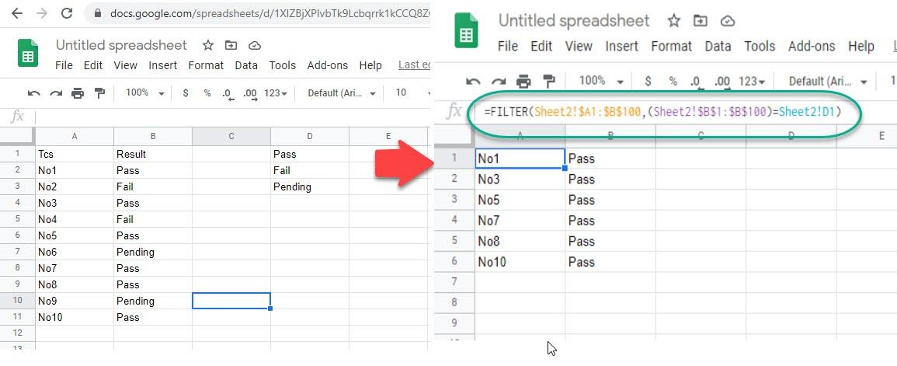The image size is (897, 366).
Task: Open the Data menu in the left window
Action: tap(246, 65)
